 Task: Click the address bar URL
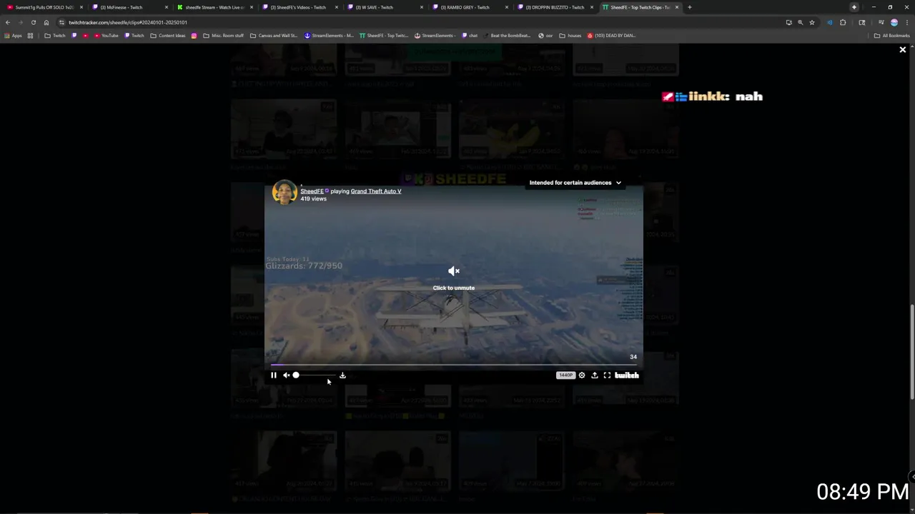(x=128, y=22)
